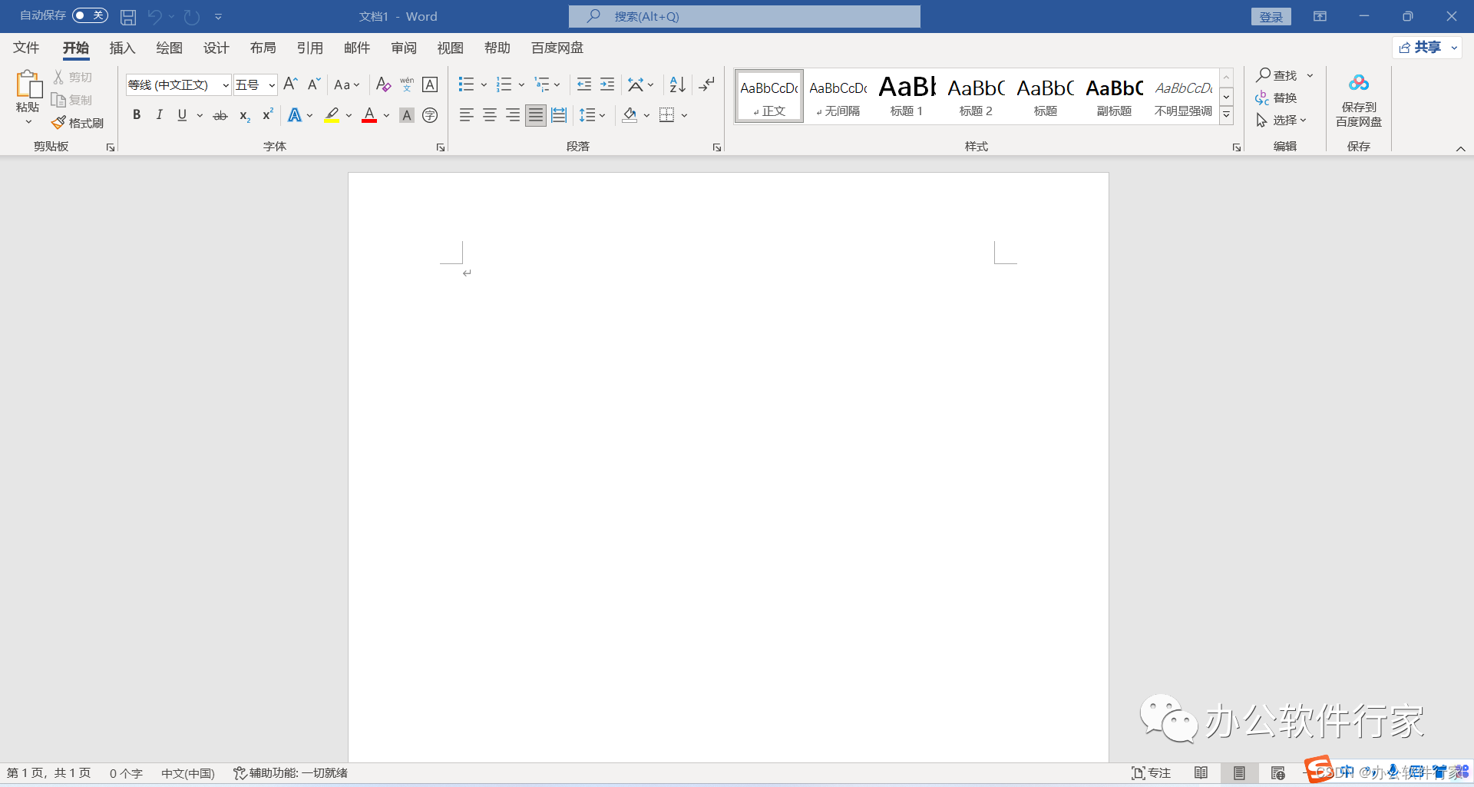Sort text with A-Z icon
Image resolution: width=1474 pixels, height=787 pixels.
[677, 84]
